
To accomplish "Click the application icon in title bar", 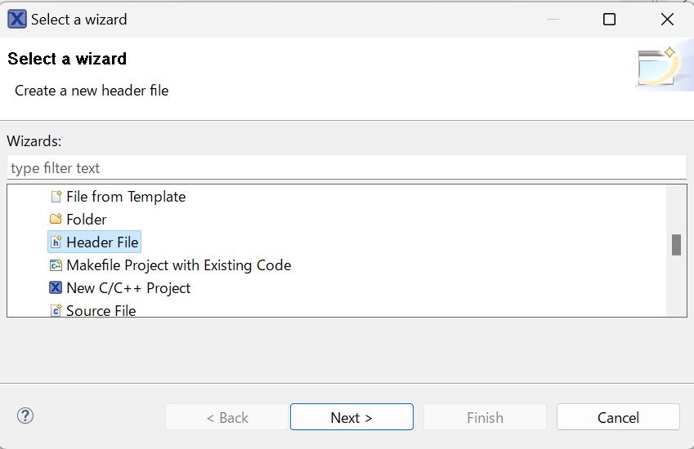I will (x=16, y=19).
